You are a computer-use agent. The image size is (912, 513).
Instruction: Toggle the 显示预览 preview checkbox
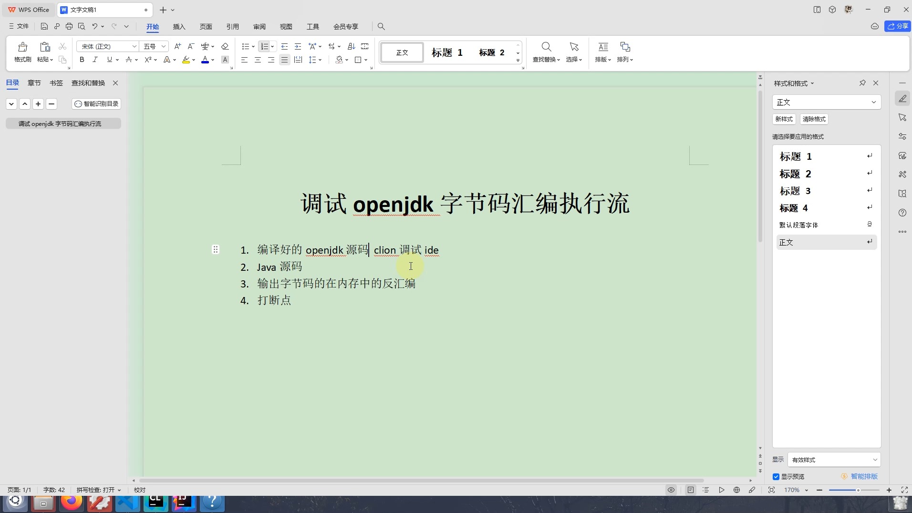coord(777,476)
